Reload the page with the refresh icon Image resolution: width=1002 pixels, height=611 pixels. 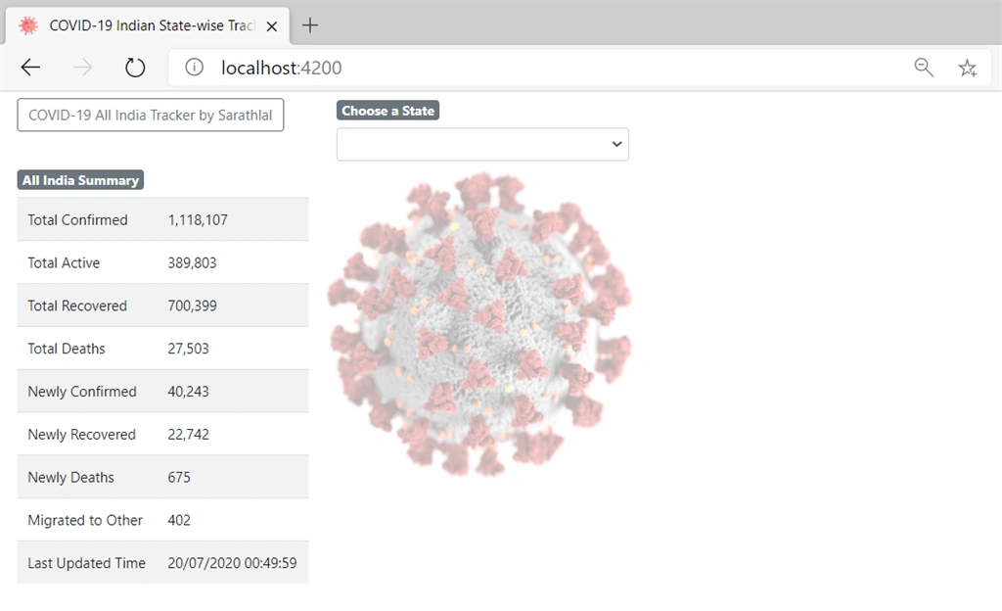point(135,68)
